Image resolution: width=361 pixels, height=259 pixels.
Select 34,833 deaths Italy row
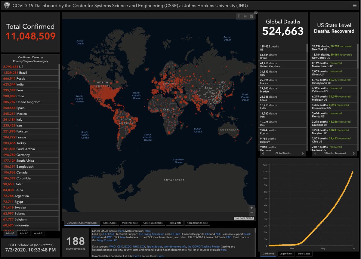pos(282,73)
